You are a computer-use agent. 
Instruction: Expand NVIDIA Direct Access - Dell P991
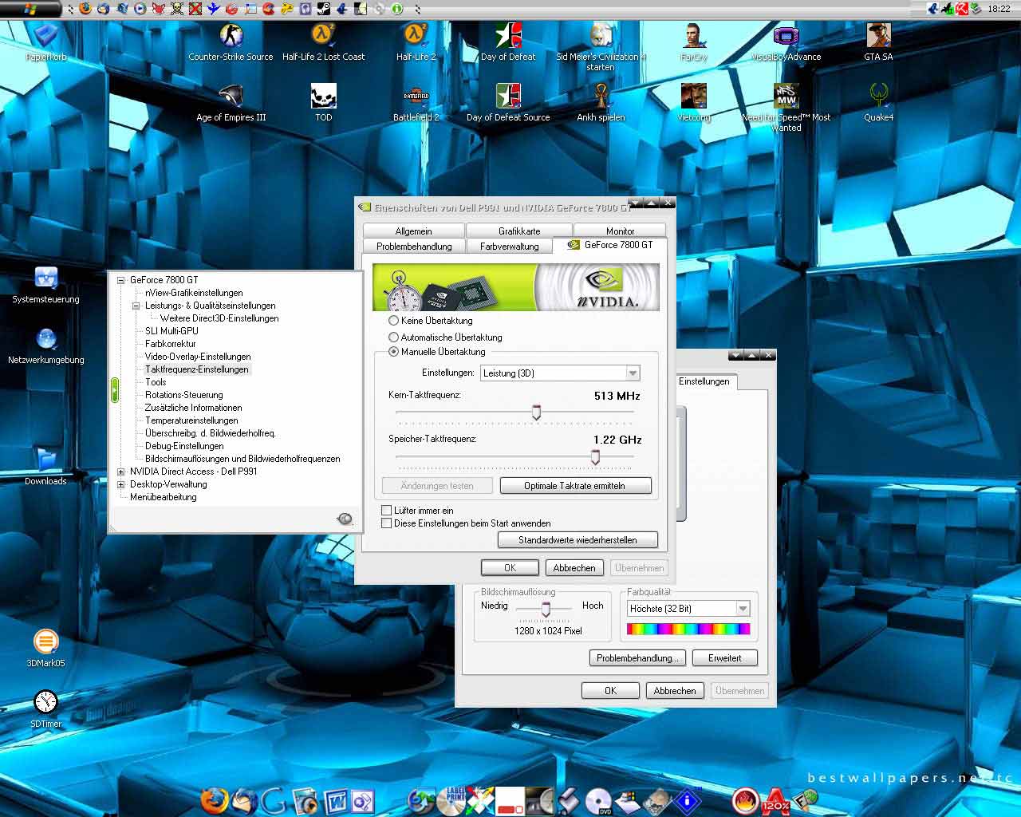pyautogui.click(x=121, y=472)
